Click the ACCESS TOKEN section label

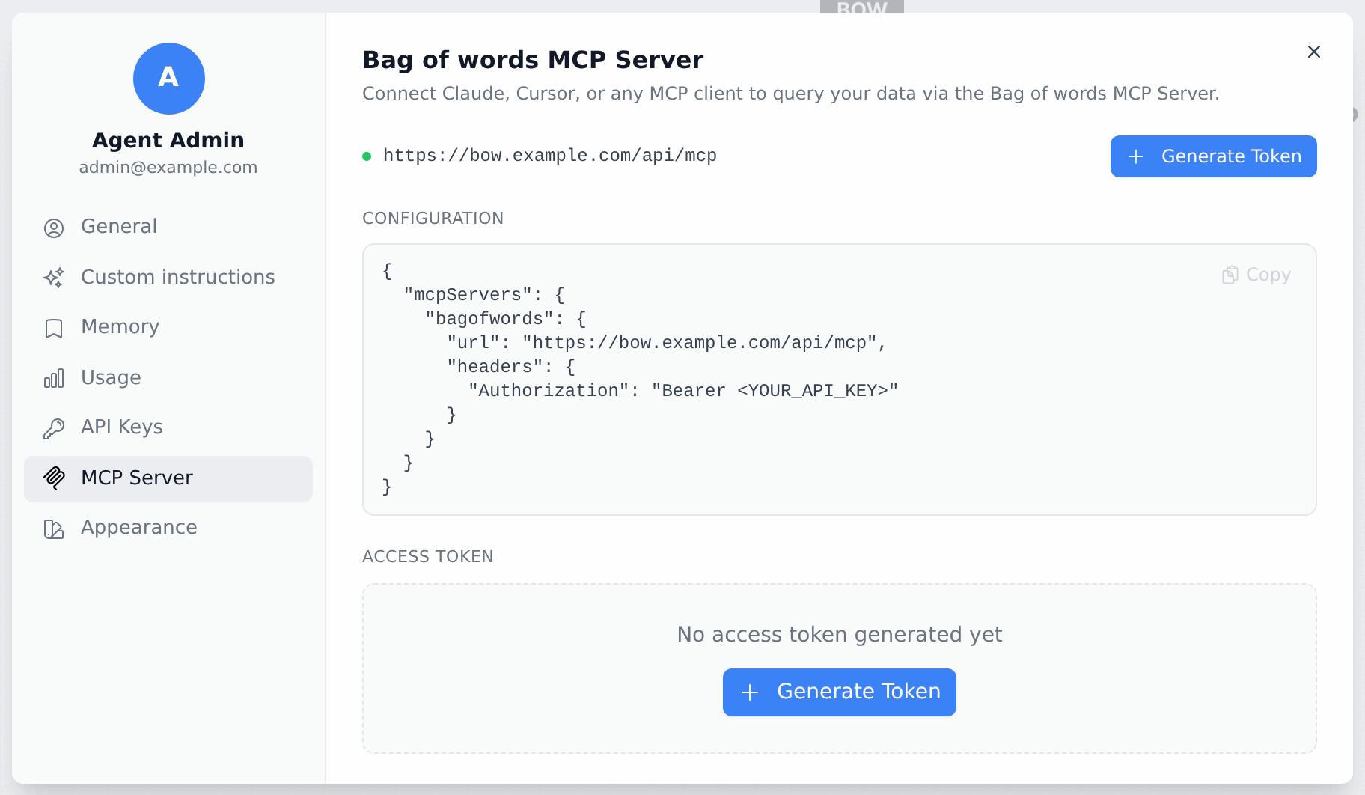click(427, 557)
